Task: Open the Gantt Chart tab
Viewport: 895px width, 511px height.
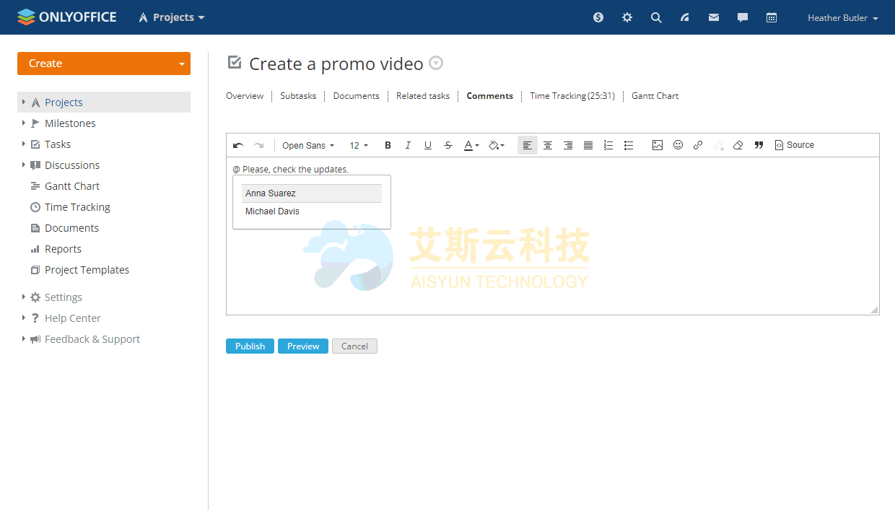Action: 655,96
